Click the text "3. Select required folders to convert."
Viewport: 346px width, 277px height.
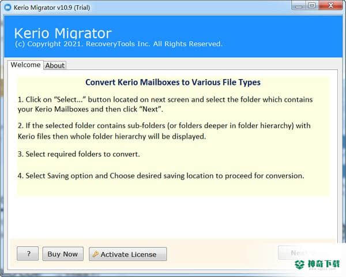click(79, 154)
